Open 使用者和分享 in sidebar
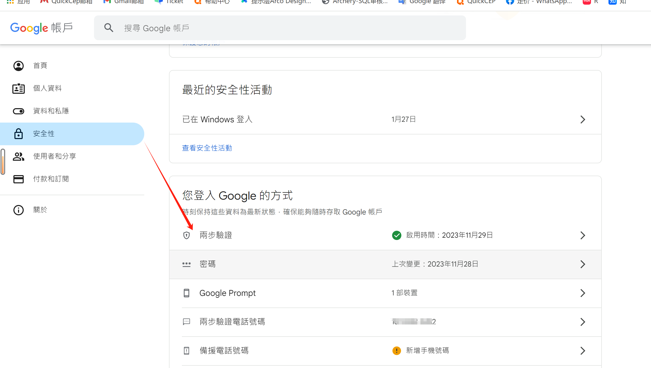This screenshot has height=368, width=651. pos(72,156)
